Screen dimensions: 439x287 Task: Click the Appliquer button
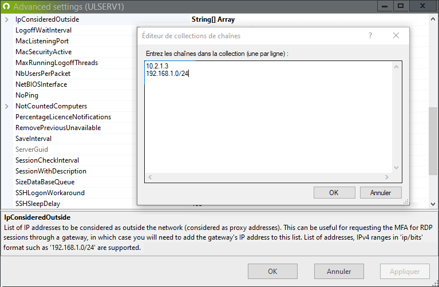click(x=405, y=272)
